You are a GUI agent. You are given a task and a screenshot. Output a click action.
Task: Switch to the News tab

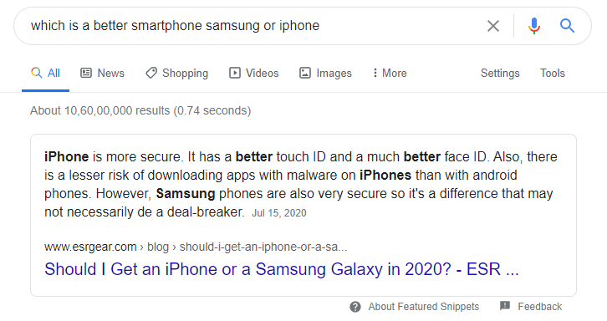[x=102, y=74]
